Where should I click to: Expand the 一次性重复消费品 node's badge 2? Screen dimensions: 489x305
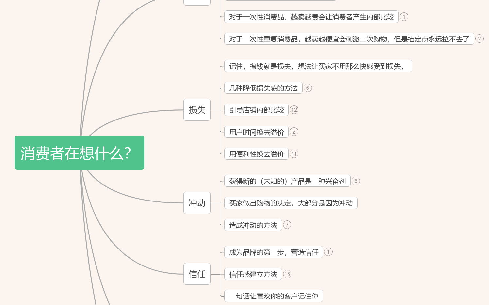tap(480, 39)
